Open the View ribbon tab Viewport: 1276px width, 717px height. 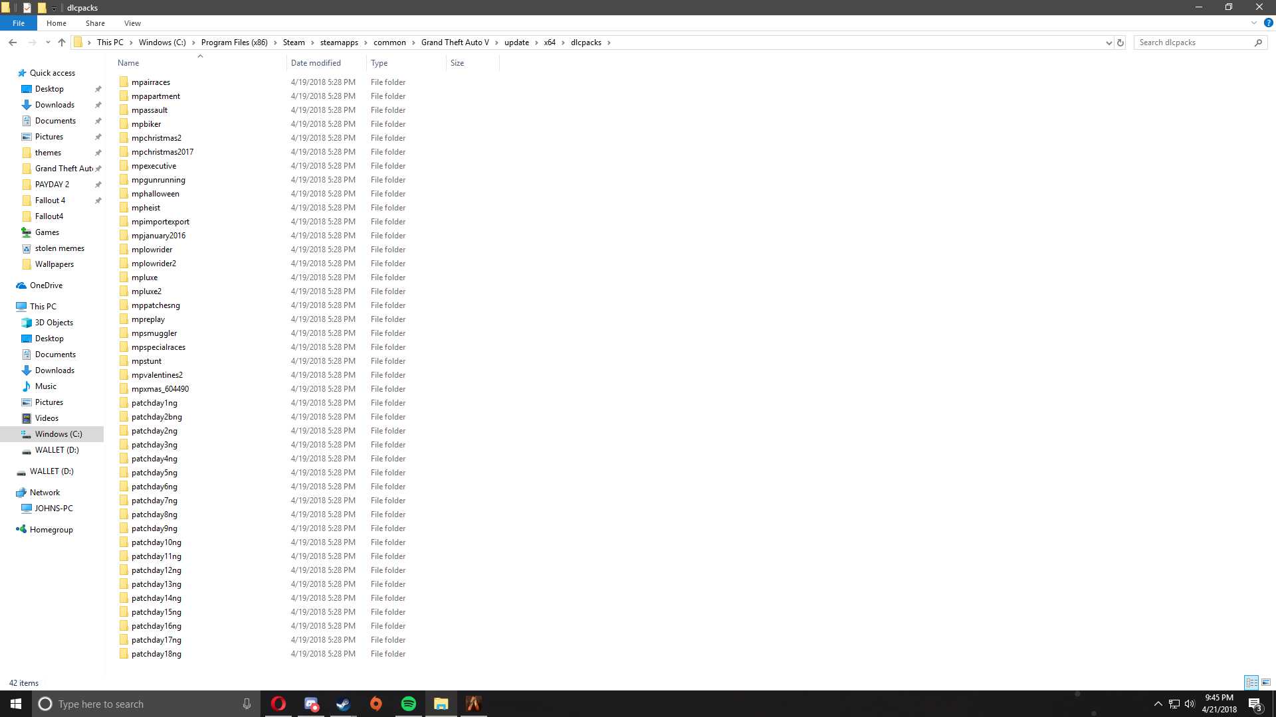tap(132, 23)
